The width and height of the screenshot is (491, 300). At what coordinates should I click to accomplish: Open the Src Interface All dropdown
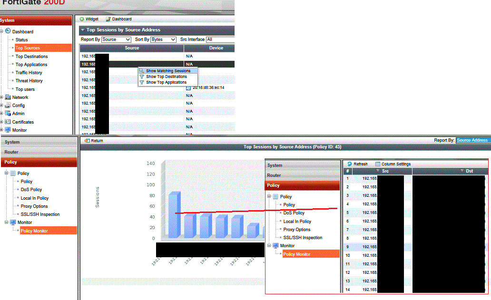tap(220, 39)
